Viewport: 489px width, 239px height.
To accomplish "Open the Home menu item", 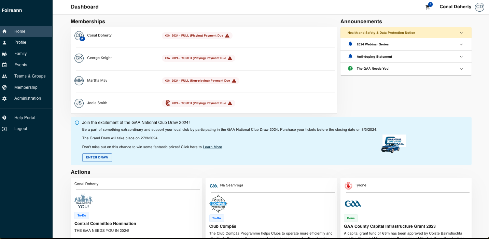I will click(x=26, y=31).
